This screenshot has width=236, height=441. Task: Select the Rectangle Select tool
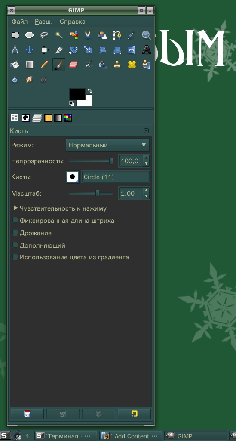(15, 35)
